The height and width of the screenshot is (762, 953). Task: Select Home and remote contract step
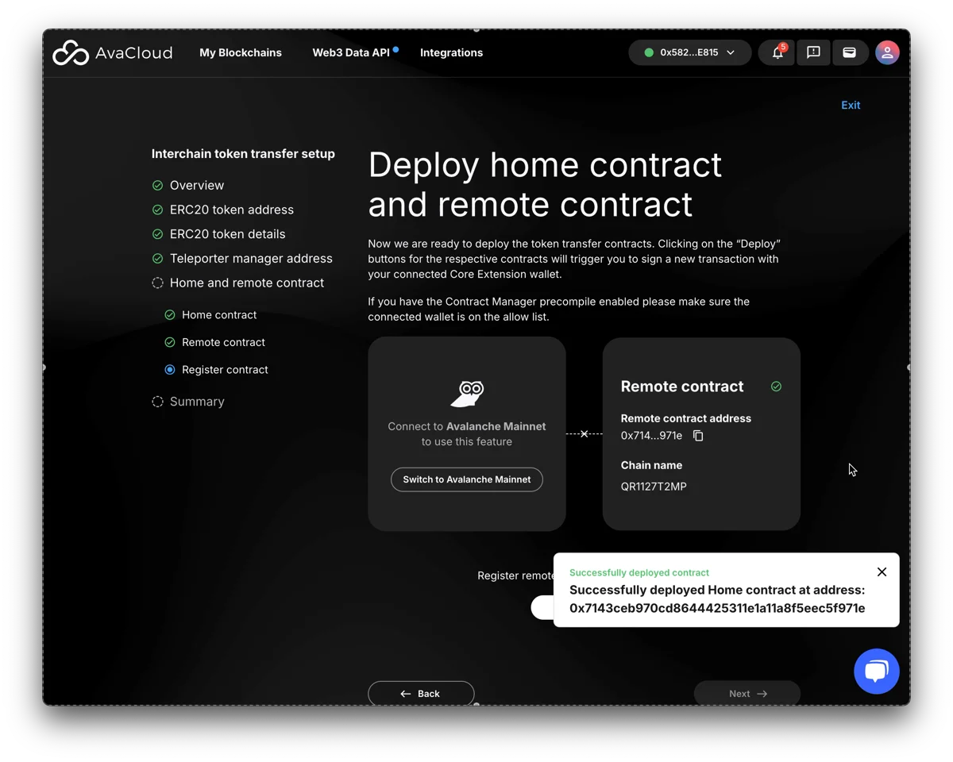pos(247,283)
